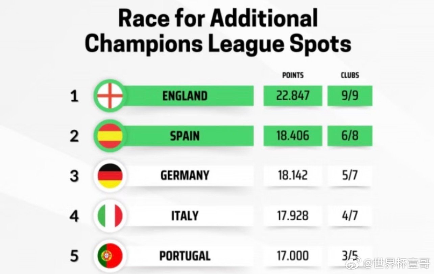Click the GERMANY name label

185,176
